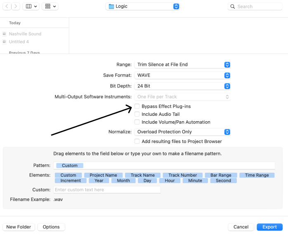Click the Day element token
288x237 pixels.
147,181
